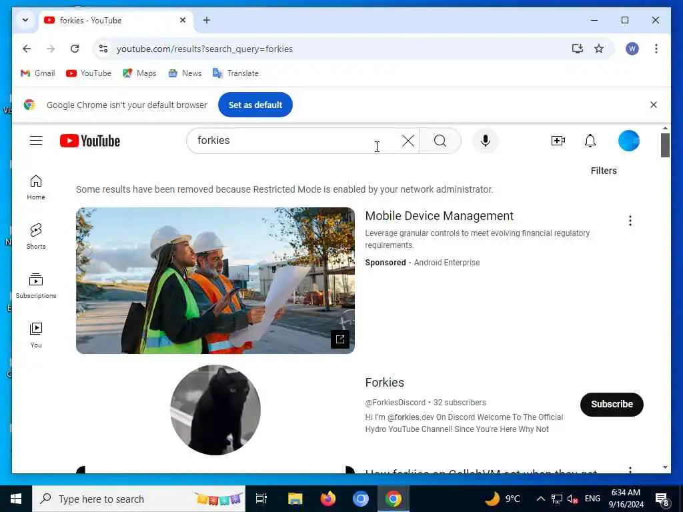
Task: Open the network tray icon
Action: (x=557, y=499)
